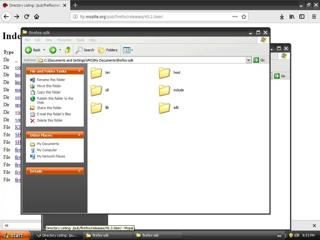320x240 pixels.
Task: Click the keyboard icon in system tray
Action: point(279,236)
